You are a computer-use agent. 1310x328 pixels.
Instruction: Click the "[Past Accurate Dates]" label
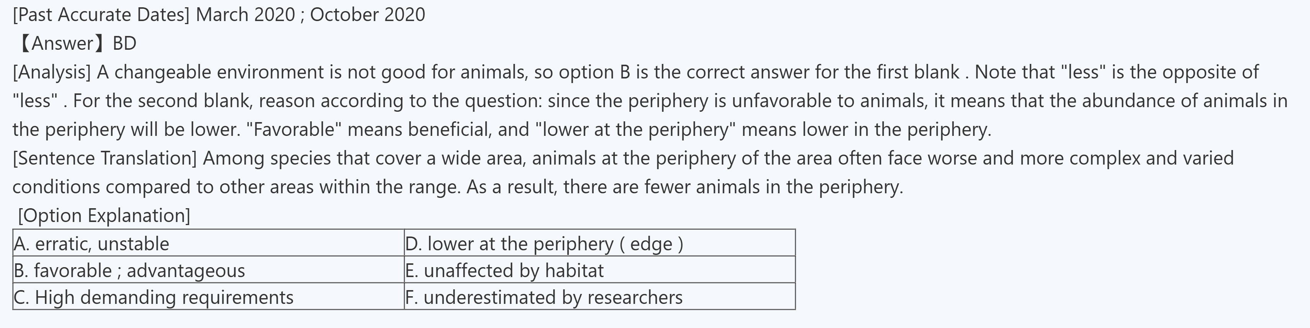[x=101, y=15]
